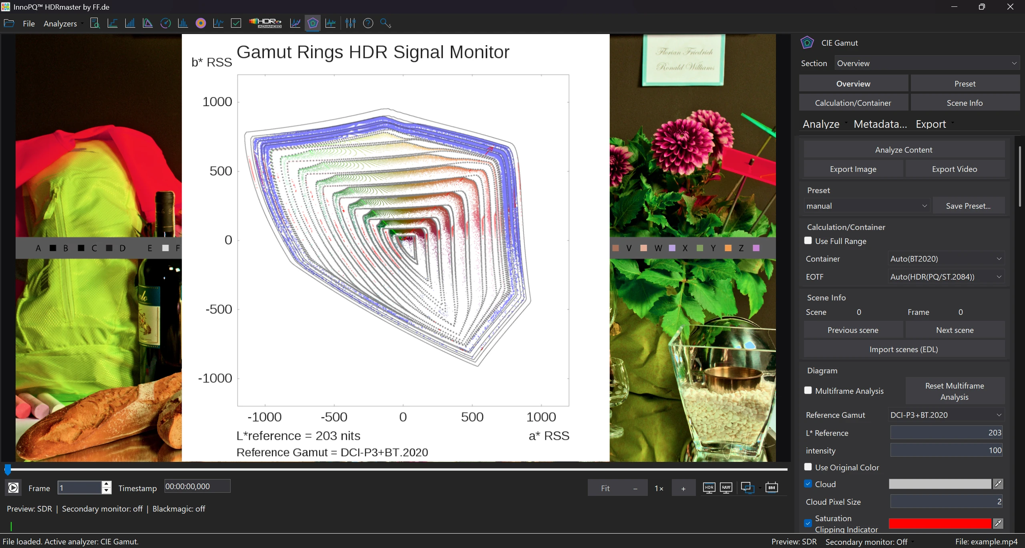Screen dimensions: 1025x548
Task: Select the CIE Gamut pentagon toolbar icon
Action: [x=313, y=23]
